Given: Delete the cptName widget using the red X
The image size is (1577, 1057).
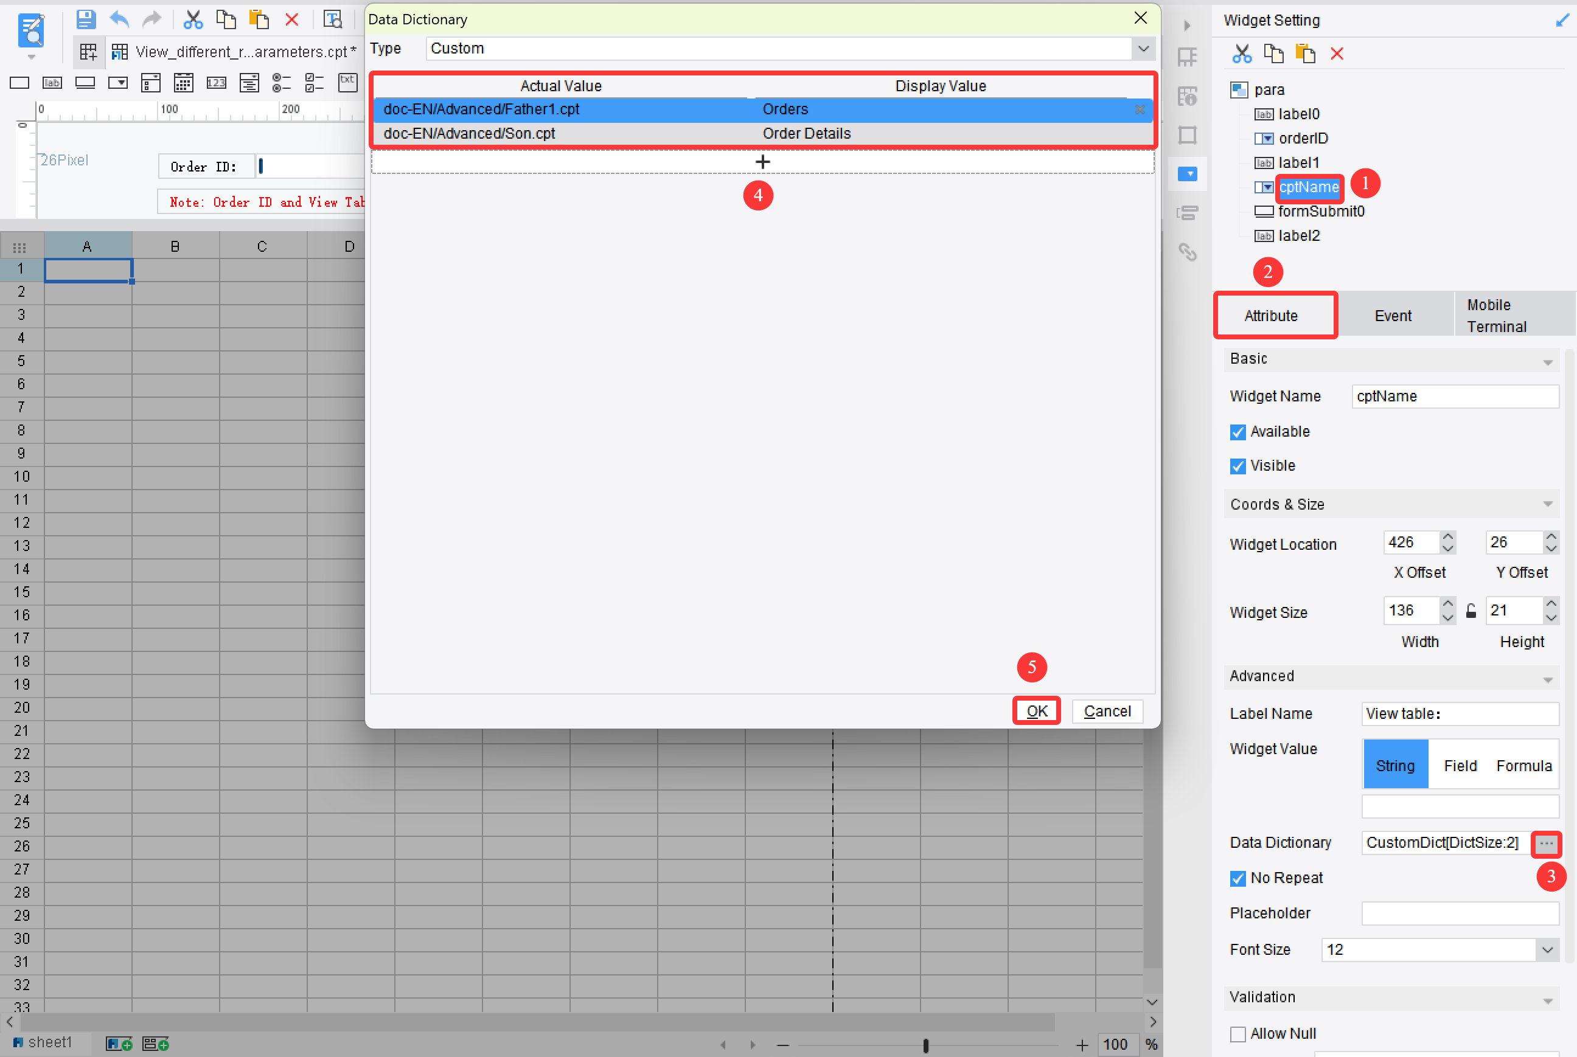Looking at the screenshot, I should (x=1338, y=54).
